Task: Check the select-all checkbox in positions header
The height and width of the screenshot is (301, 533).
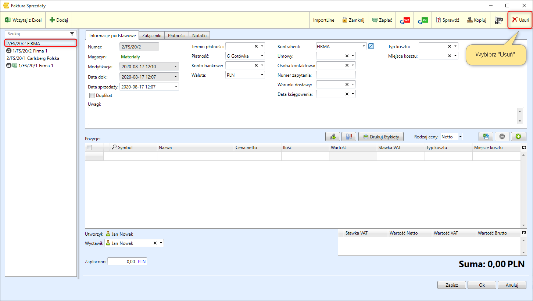Action: [x=89, y=148]
